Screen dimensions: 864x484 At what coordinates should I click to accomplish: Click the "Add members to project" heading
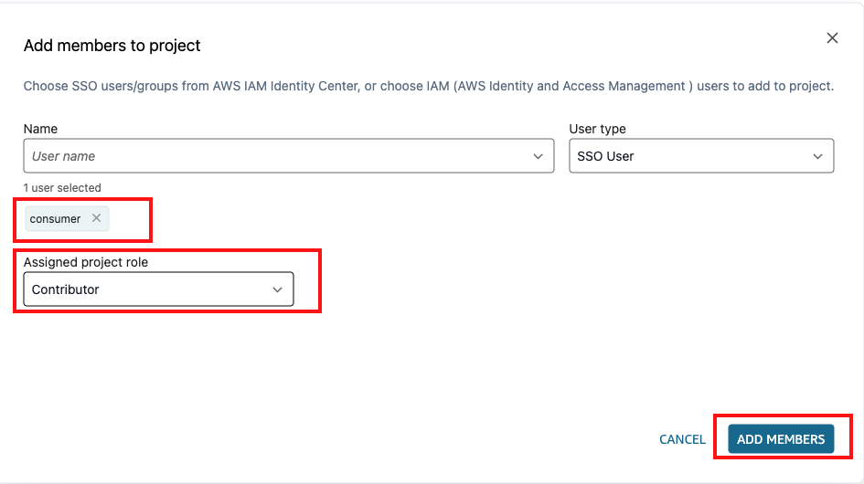112,46
